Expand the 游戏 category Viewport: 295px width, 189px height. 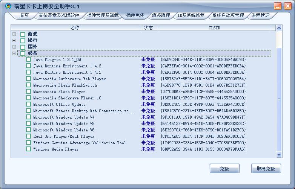coord(14,34)
